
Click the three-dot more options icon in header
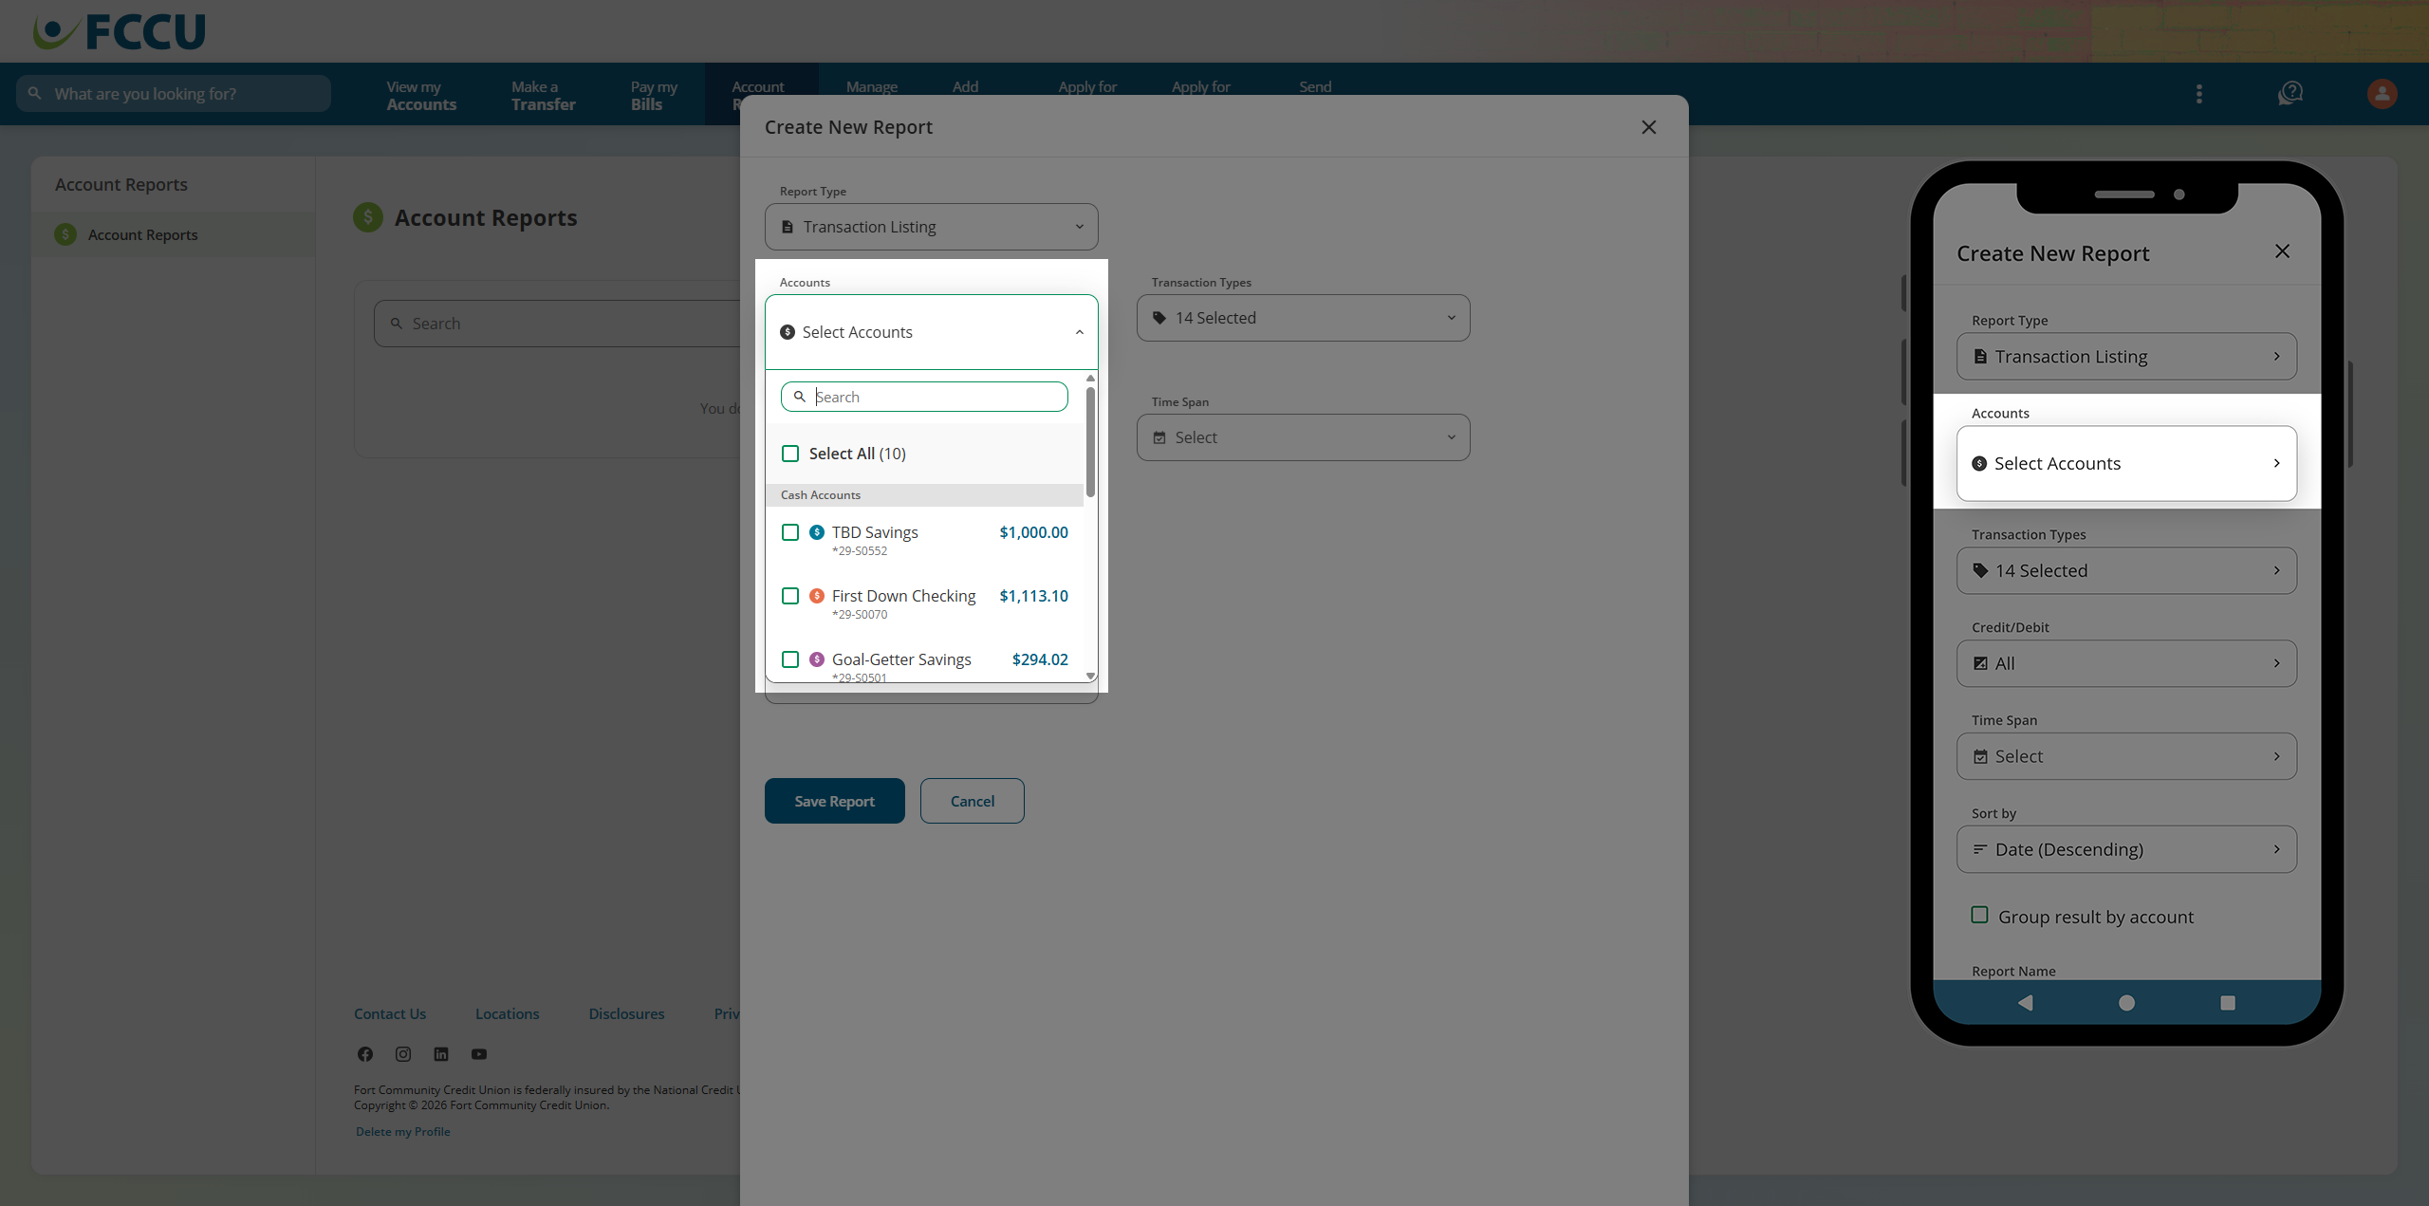[2198, 94]
